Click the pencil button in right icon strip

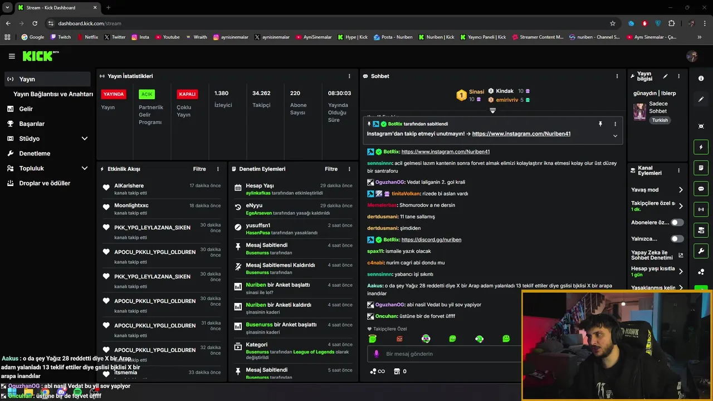pyautogui.click(x=701, y=99)
